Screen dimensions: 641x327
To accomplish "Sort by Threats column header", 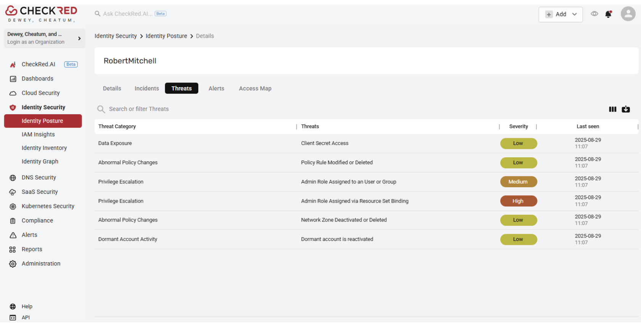I will pyautogui.click(x=310, y=126).
